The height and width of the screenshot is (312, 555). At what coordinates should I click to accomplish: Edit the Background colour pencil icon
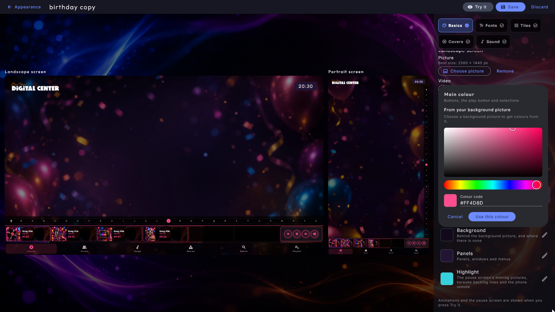click(x=544, y=235)
